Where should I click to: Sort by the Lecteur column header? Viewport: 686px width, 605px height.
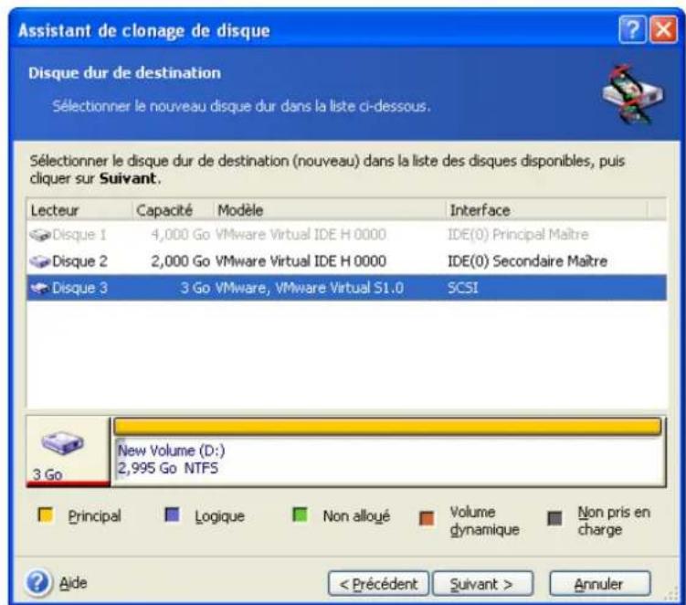click(x=79, y=210)
